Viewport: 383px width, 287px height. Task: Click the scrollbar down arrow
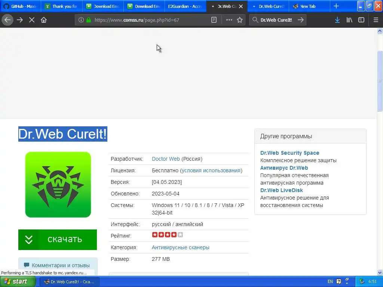(380, 272)
